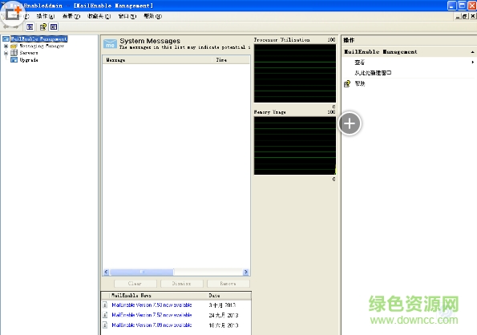The height and width of the screenshot is (335, 477).
Task: Open the 帮助(H) menu
Action: click(152, 16)
